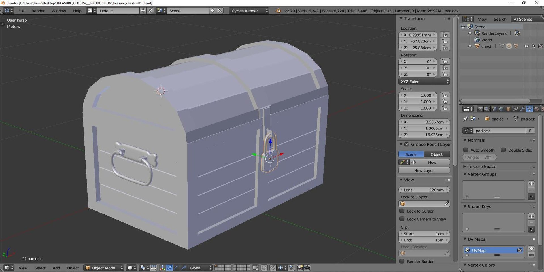544x272 pixels.
Task: Click the scale manipulator icon
Action: click(184, 268)
